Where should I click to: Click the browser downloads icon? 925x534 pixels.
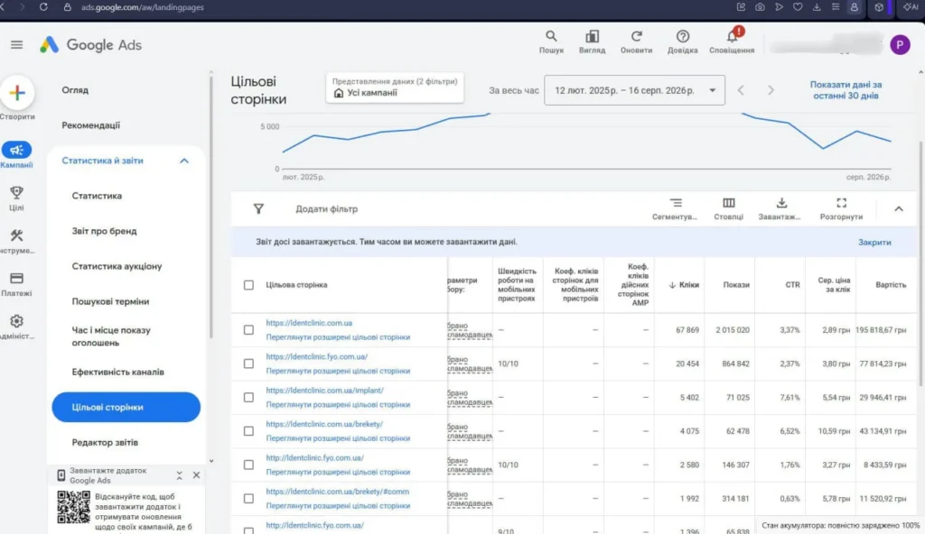click(x=817, y=7)
